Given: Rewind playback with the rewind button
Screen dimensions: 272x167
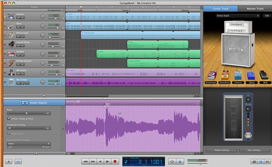Looking at the screenshot, I should tap(86, 162).
